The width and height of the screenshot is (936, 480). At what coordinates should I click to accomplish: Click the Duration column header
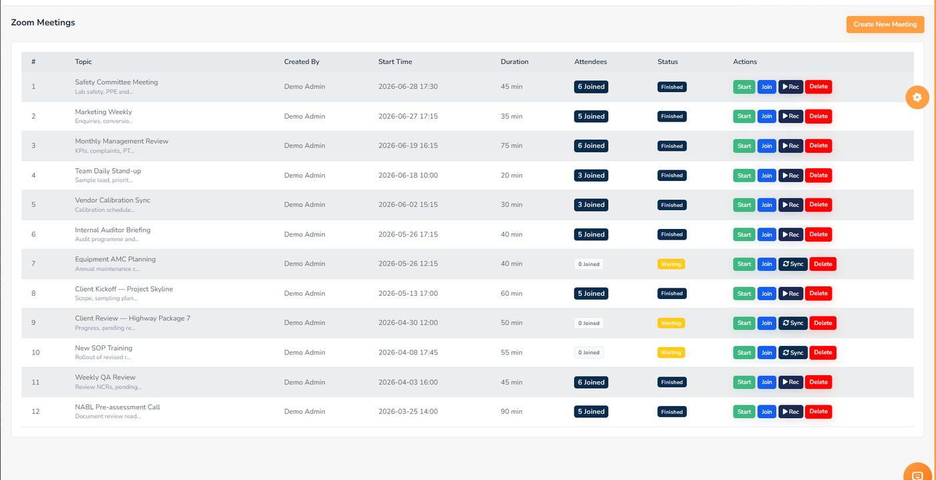[x=514, y=61]
